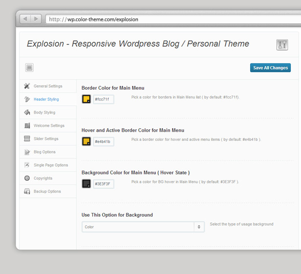
Task: Click the Slider Settings stack icon
Action: pyautogui.click(x=27, y=138)
